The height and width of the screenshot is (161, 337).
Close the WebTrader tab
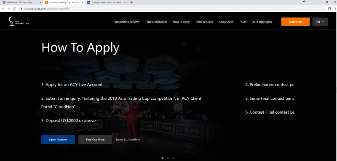point(40,3)
